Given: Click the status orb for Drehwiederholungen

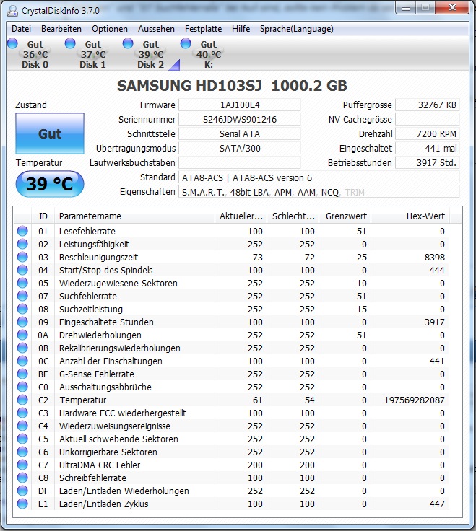Looking at the screenshot, I should (22, 335).
